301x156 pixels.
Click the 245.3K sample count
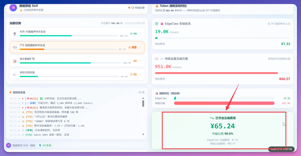[x=127, y=63]
